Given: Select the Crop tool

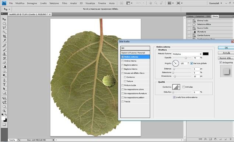Looking at the screenshot, I should click(x=4, y=36).
